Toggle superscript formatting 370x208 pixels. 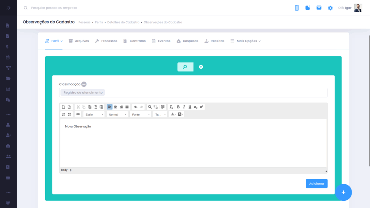[201, 107]
